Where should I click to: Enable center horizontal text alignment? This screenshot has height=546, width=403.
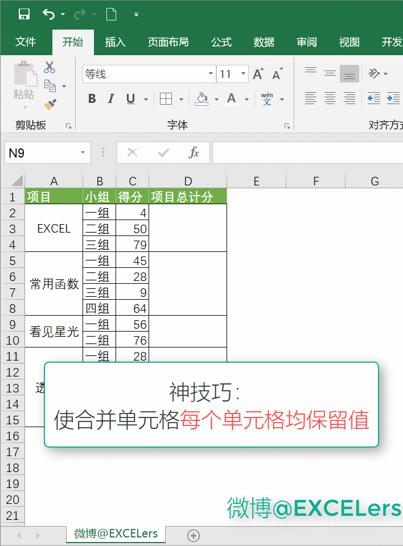[x=330, y=98]
